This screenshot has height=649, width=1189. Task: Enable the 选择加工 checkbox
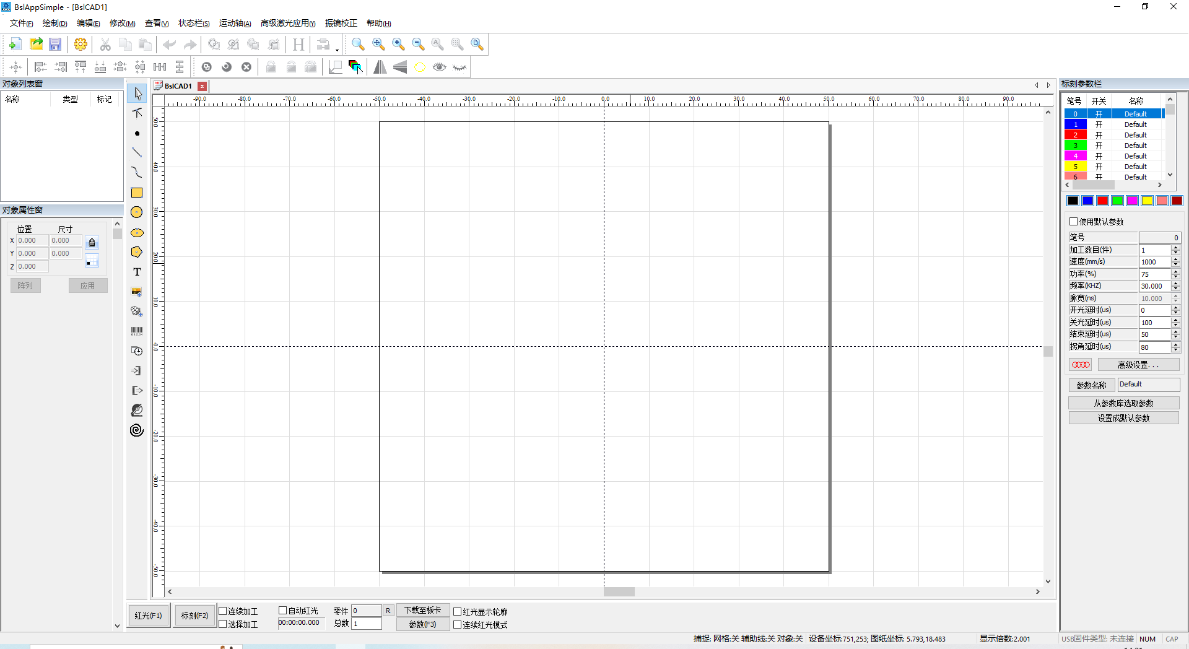[223, 624]
